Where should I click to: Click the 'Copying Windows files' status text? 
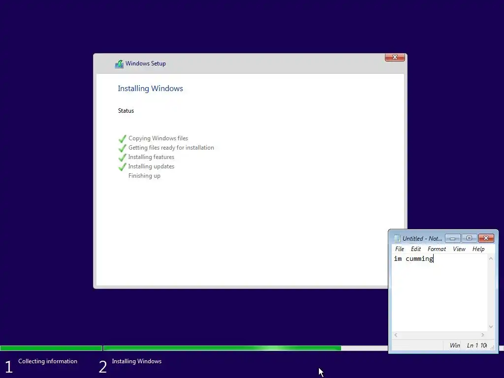pyautogui.click(x=158, y=138)
